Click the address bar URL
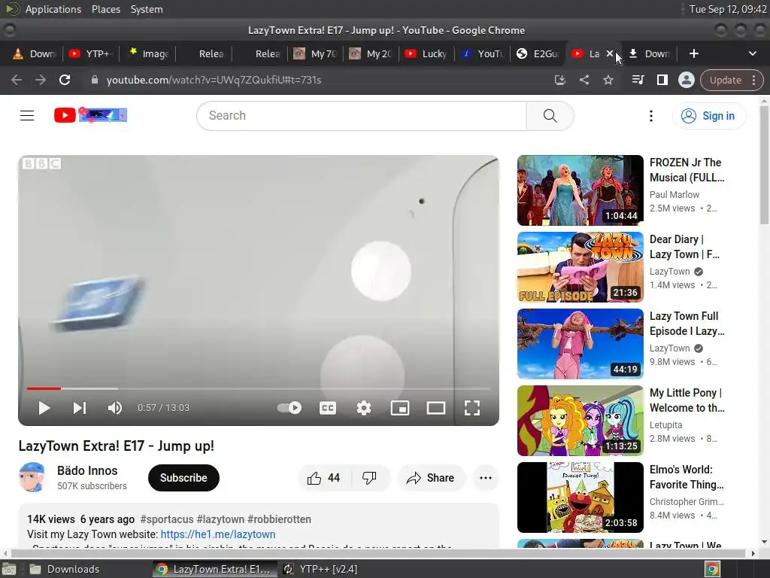This screenshot has height=578, width=770. coord(214,80)
